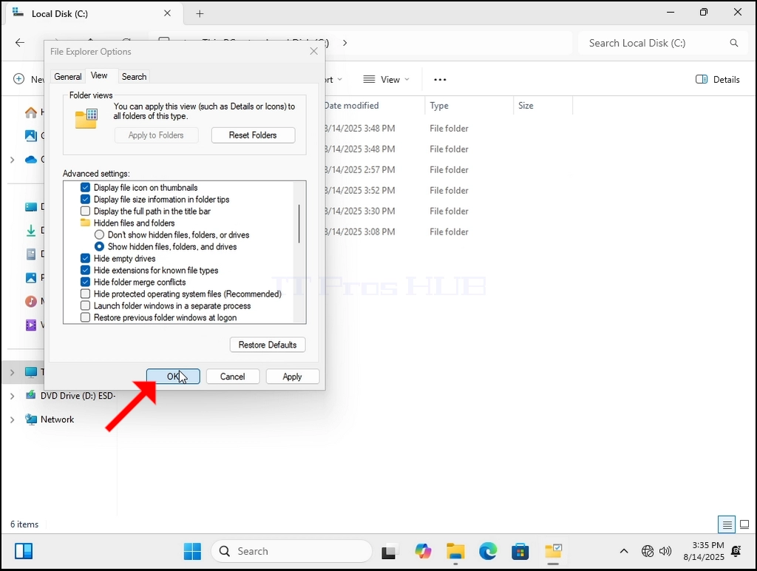Image resolution: width=757 pixels, height=571 pixels.
Task: Open the taskbar clock showing 3:35 PM
Action: coord(704,551)
